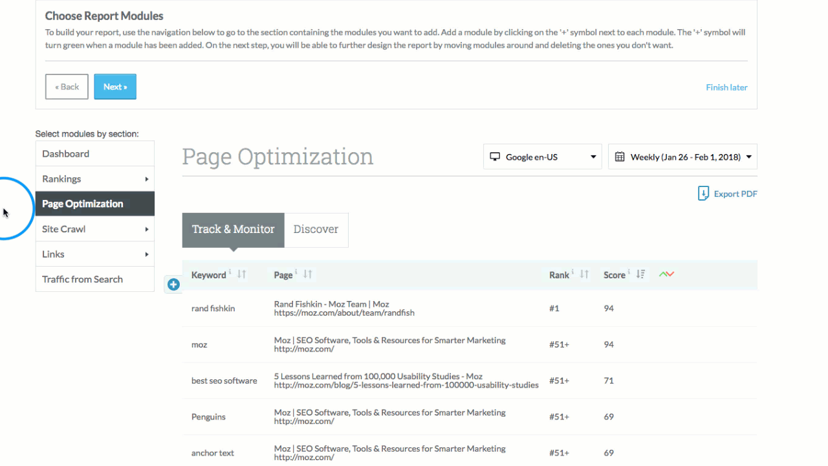Click the info icon beside Keyword header
This screenshot has width=828, height=466.
[x=230, y=272]
